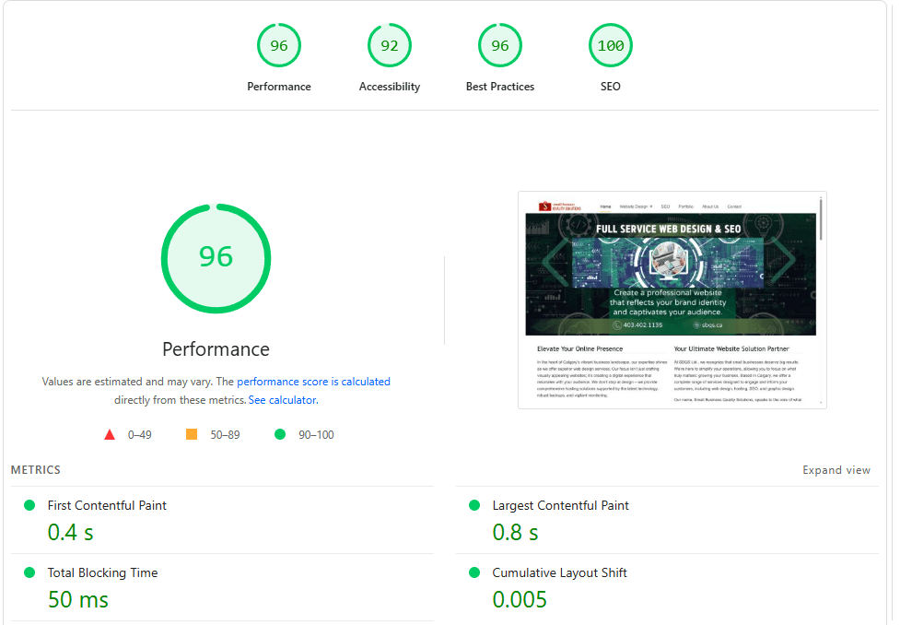Open the 'See calculator' link

(x=282, y=400)
